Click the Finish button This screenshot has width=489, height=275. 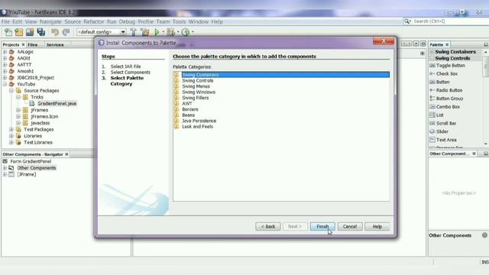[322, 226]
